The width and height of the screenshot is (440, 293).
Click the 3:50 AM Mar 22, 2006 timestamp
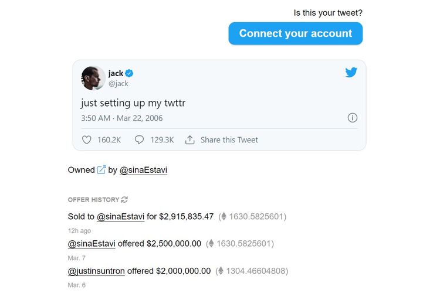[122, 118]
